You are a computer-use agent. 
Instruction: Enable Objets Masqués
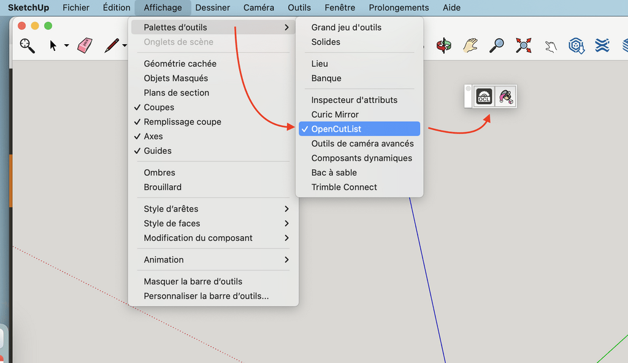click(213, 78)
